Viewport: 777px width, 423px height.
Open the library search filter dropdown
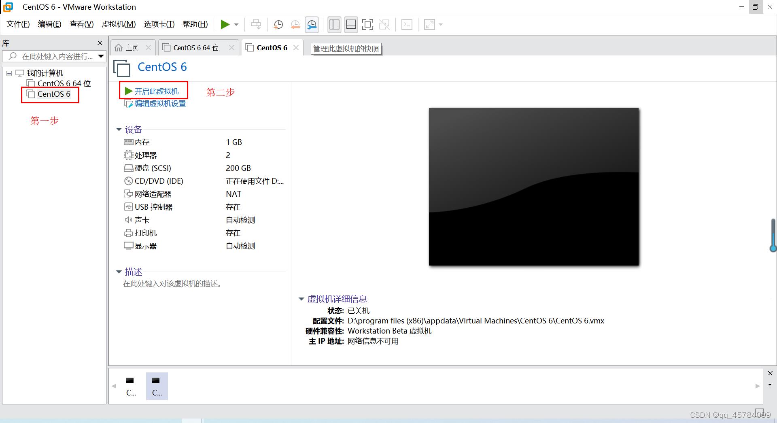click(101, 56)
